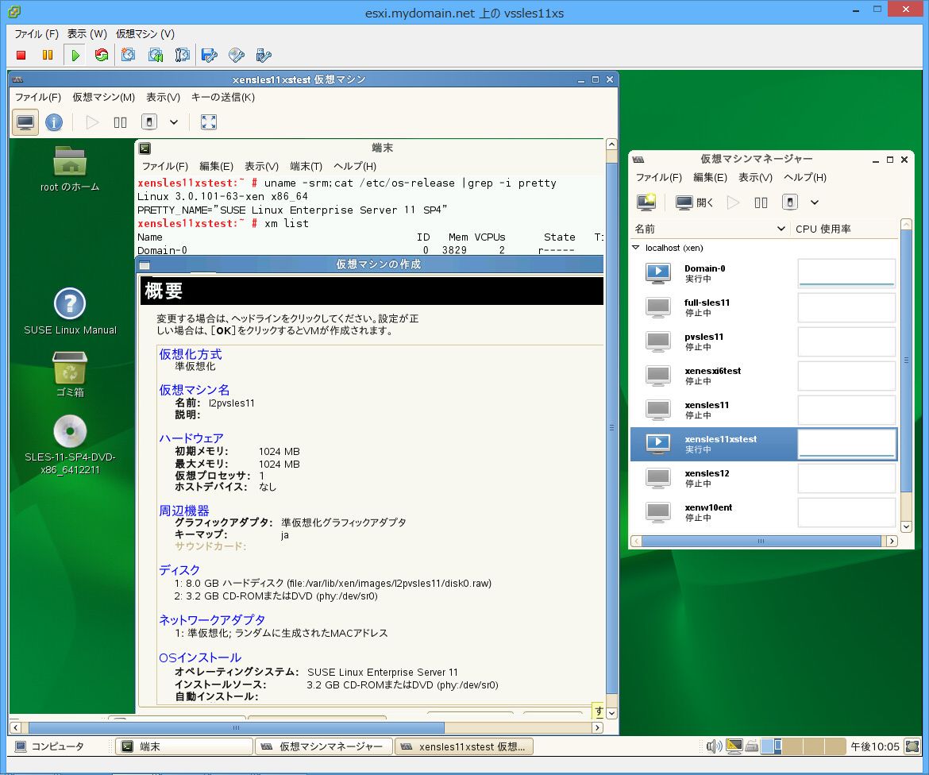This screenshot has height=775, width=929.
Task: Click the コンピュータ button on guest panel
Action: coord(50,746)
